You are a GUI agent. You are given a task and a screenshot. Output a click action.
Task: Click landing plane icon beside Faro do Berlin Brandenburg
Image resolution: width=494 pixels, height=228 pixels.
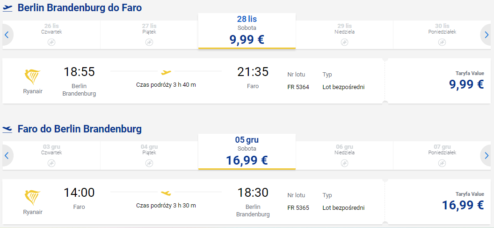[x=7, y=129]
